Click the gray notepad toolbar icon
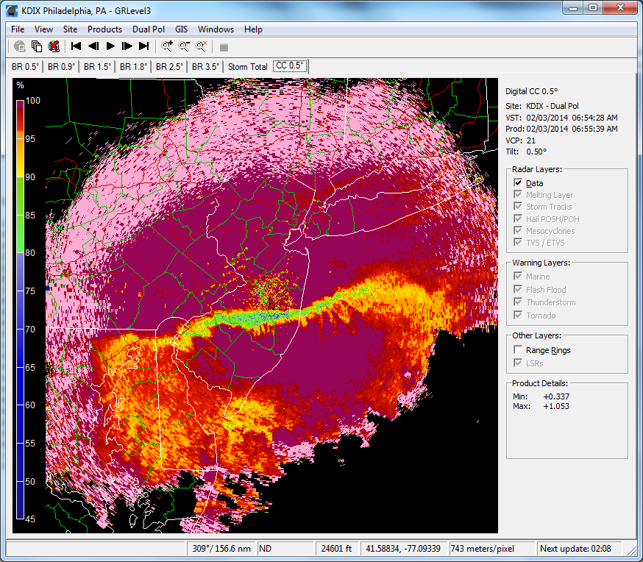 224,47
